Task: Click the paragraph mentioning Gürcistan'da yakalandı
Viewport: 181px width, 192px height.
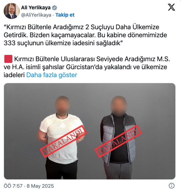Action: point(87,67)
